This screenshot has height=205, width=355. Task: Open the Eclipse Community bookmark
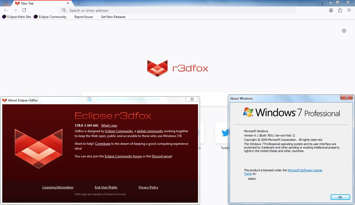pos(50,17)
